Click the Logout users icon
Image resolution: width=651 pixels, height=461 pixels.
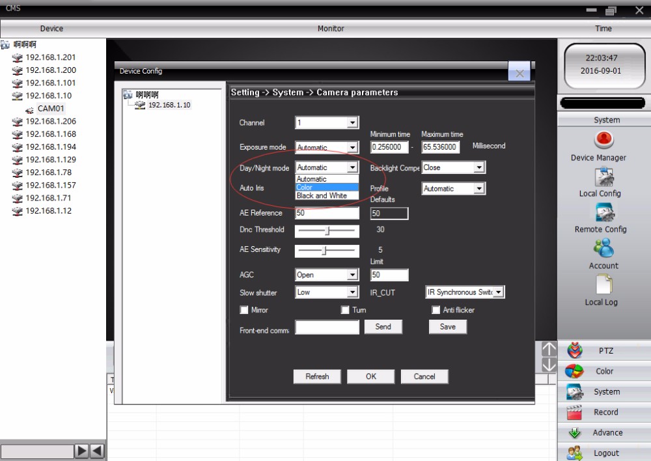[x=574, y=453]
